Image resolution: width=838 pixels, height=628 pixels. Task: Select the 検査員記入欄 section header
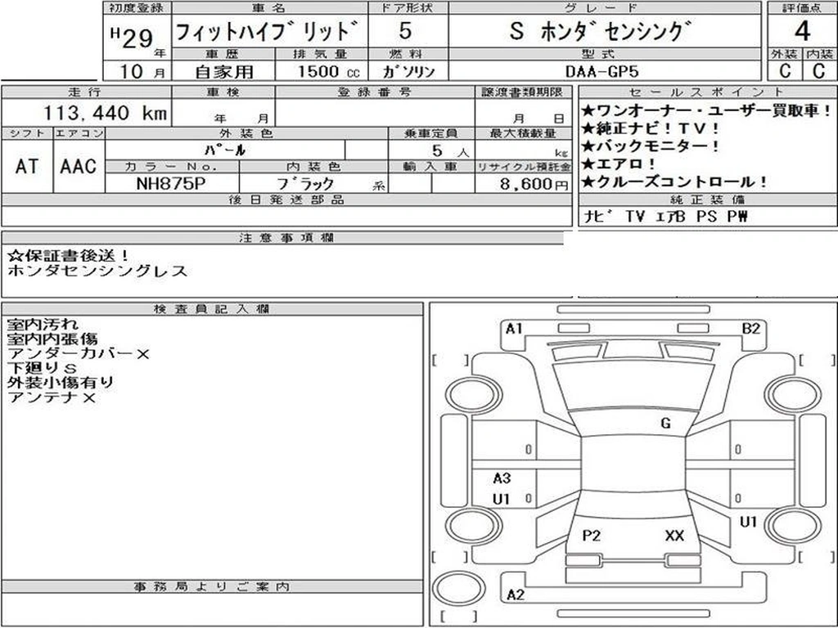coord(212,308)
